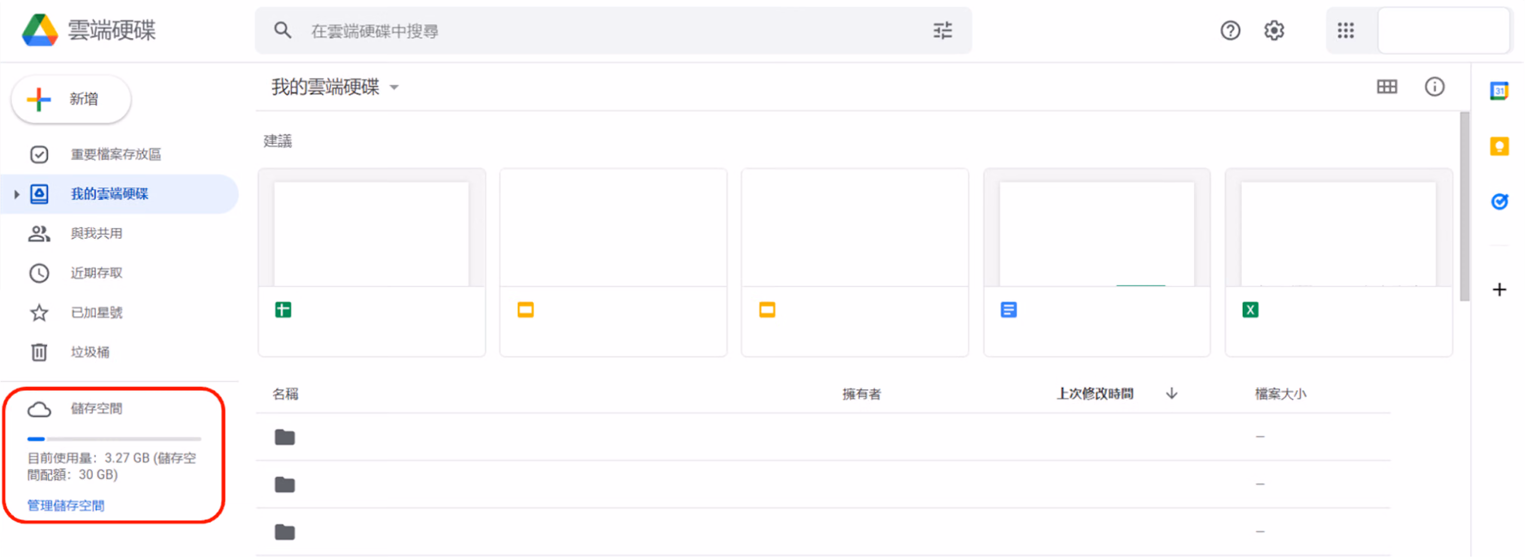Select the third folder icon in list
This screenshot has height=557, width=1525.
(285, 532)
